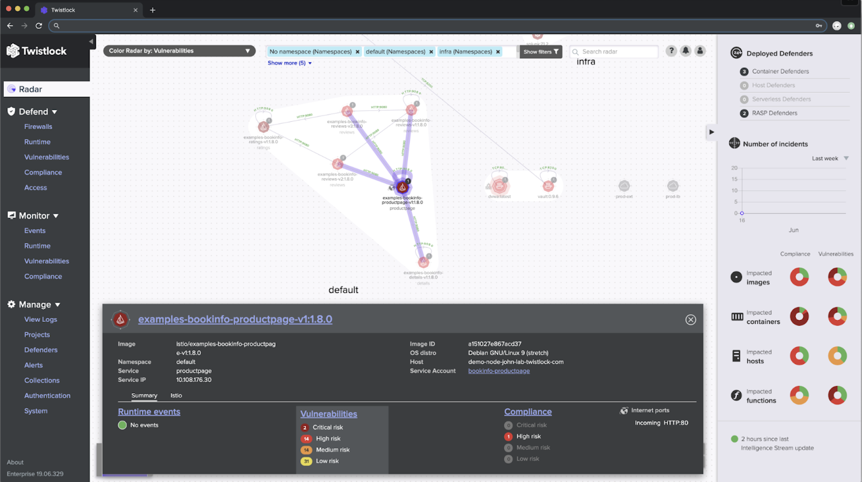Click the bookinfo reviews-v2:1.8.0 node

(338, 164)
